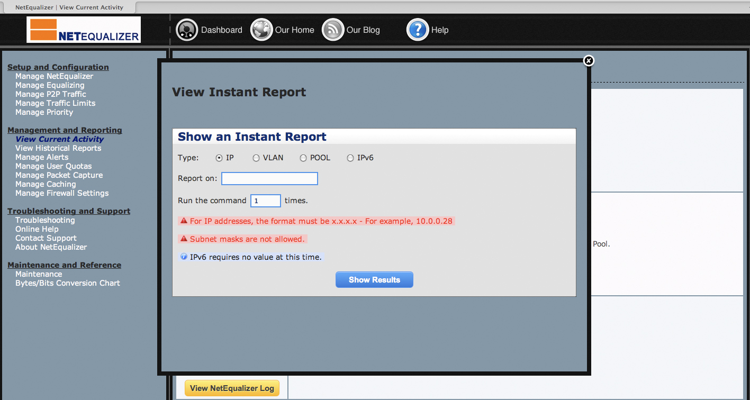750x400 pixels.
Task: Open Manage Traffic Limits in sidebar
Action: point(55,103)
